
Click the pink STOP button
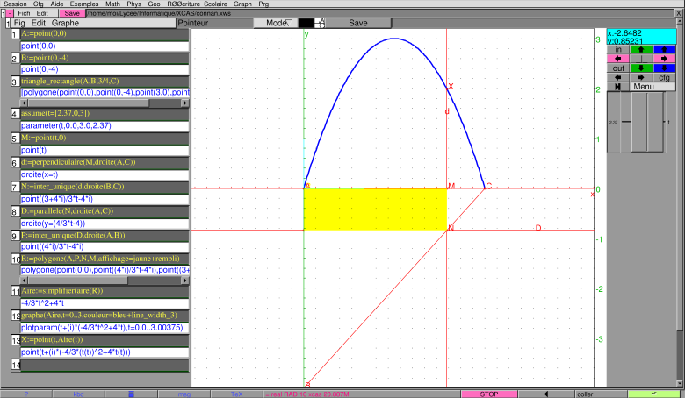point(489,394)
